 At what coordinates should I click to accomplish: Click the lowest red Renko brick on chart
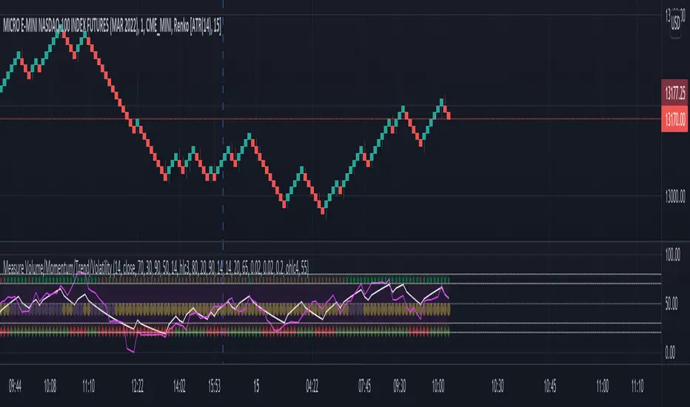[323, 211]
